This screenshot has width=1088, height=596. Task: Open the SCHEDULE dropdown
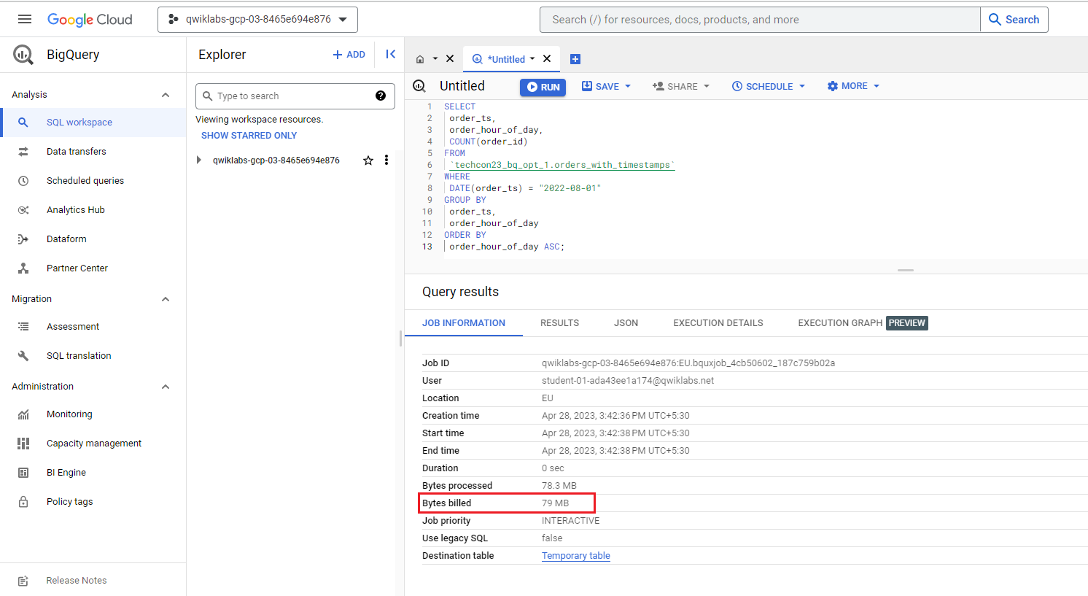point(769,87)
